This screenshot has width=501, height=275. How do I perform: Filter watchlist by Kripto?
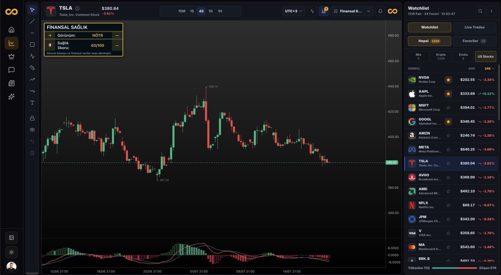coord(441,56)
